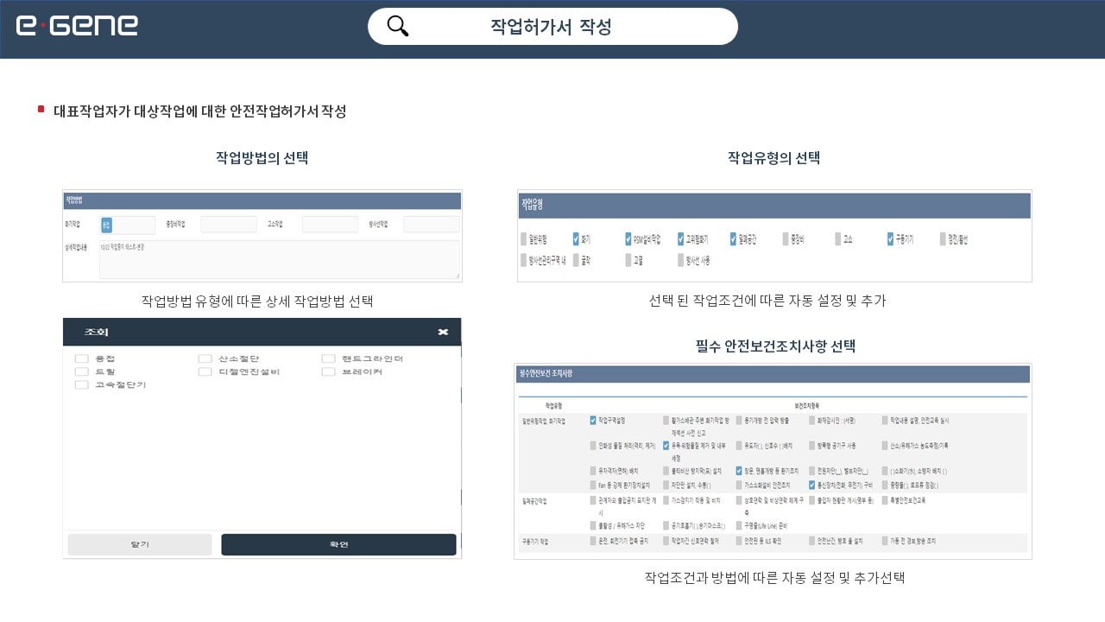Click the blue 용접 tag in 화기작업 field
This screenshot has width=1105, height=622.
(x=107, y=225)
